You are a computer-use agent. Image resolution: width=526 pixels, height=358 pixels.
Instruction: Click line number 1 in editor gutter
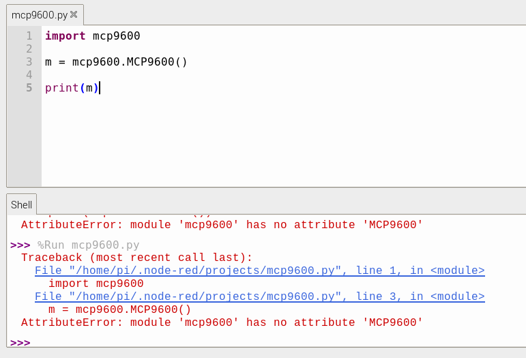point(29,36)
